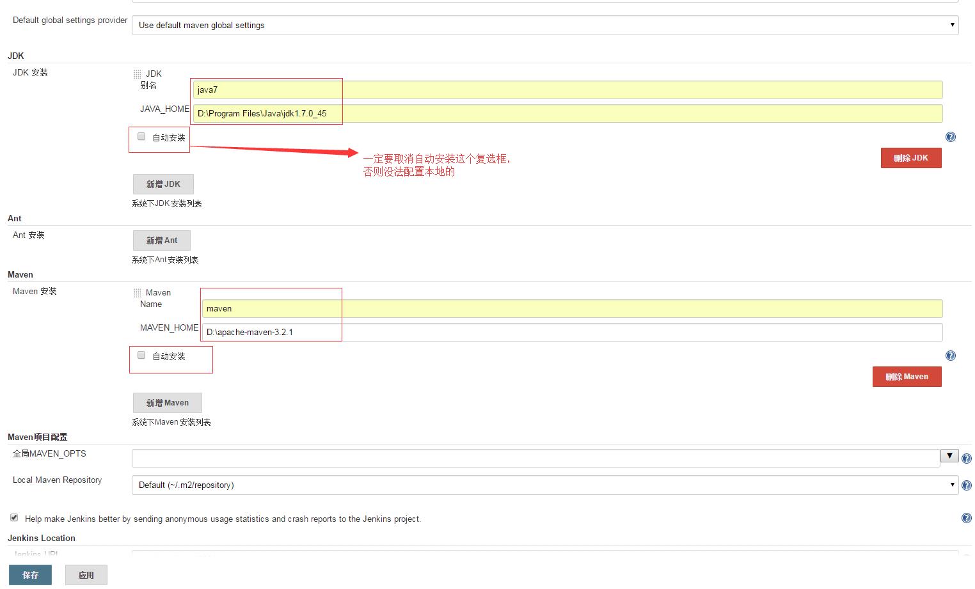Image resolution: width=975 pixels, height=589 pixels.
Task: Click the 系统下Ant 安装列表 text
Action: (165, 260)
